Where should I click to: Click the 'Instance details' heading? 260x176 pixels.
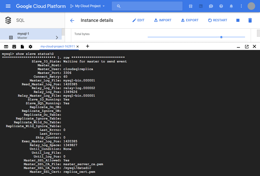[97, 20]
